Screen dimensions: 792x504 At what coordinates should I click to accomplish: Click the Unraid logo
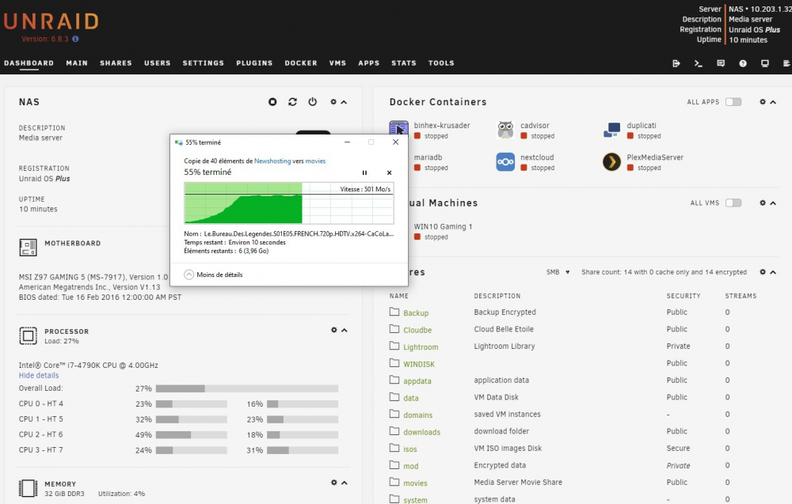pos(51,21)
